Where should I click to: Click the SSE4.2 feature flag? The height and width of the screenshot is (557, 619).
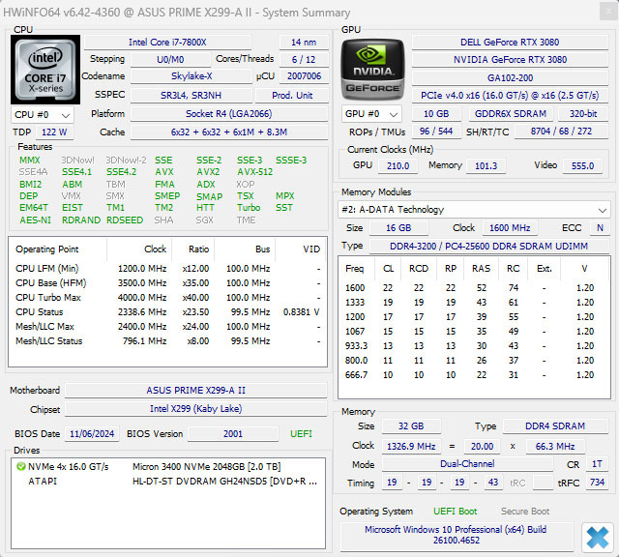coord(121,172)
